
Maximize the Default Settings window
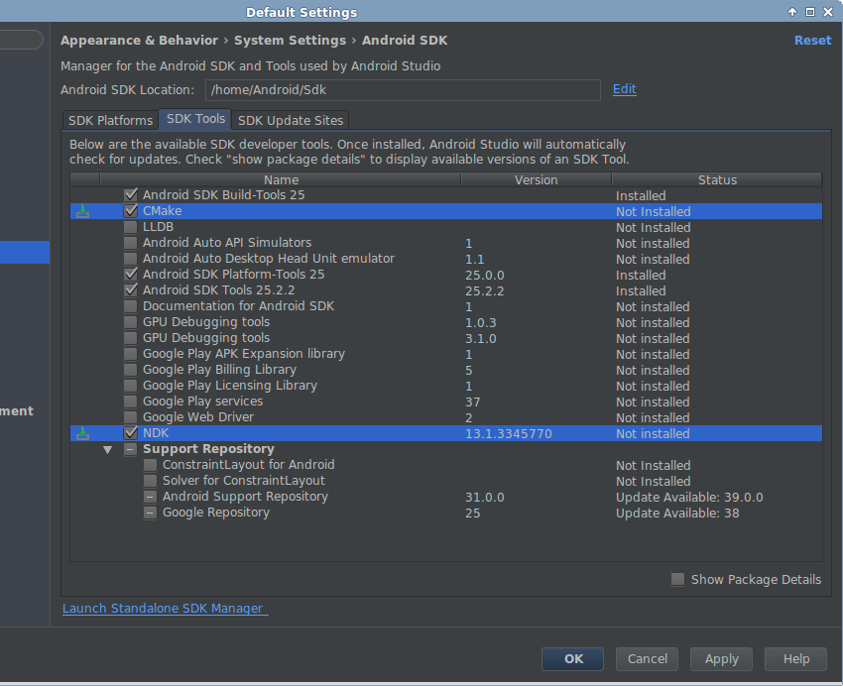click(809, 12)
